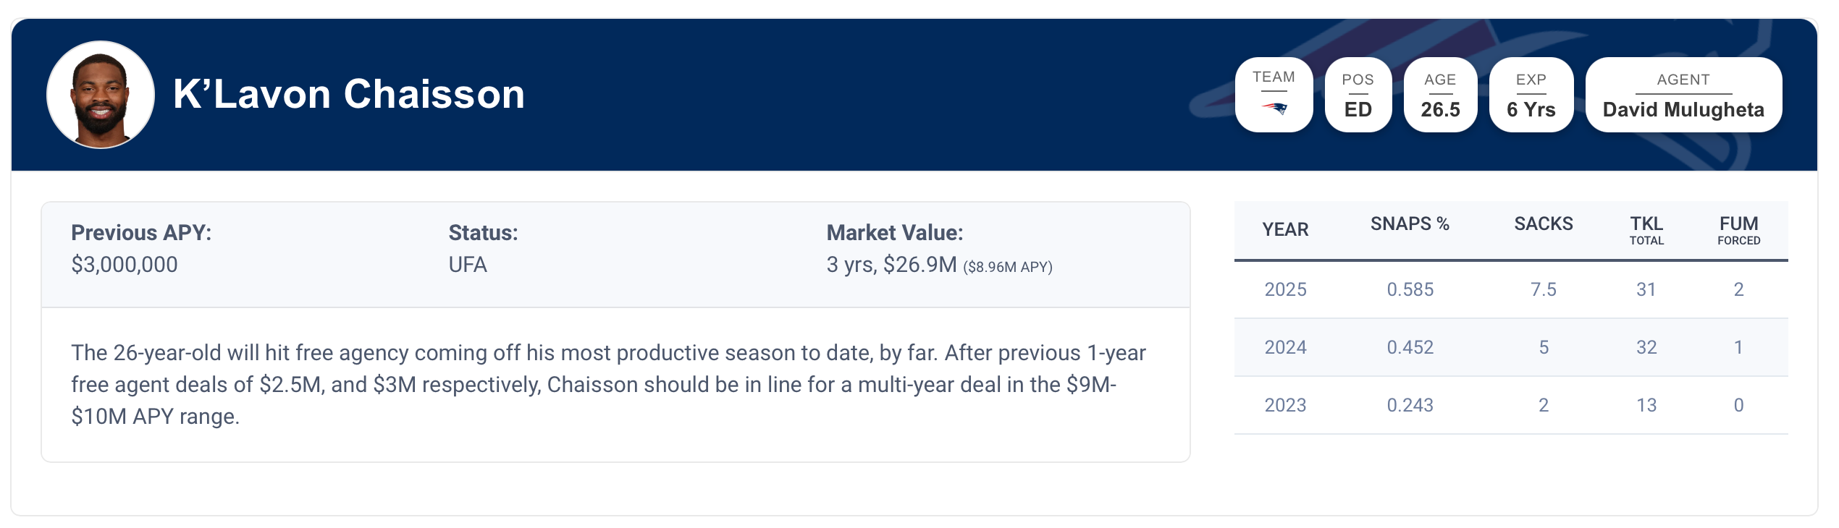
Task: Click the K'Lavon Chaisson player name
Action: (348, 94)
